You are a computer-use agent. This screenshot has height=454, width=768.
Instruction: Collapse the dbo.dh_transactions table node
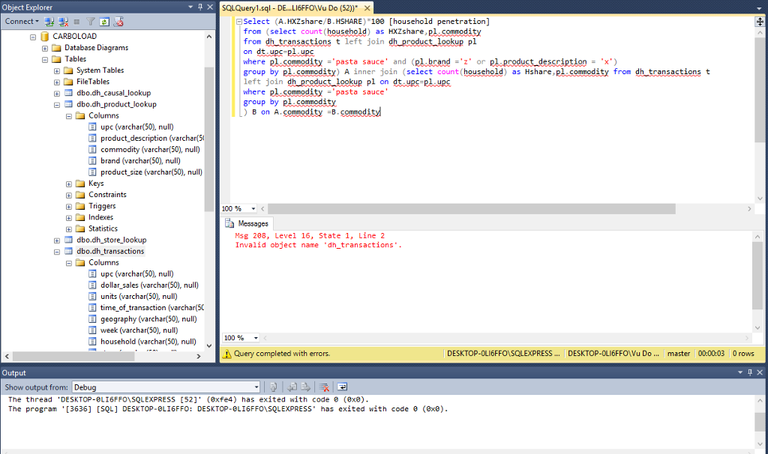point(57,252)
